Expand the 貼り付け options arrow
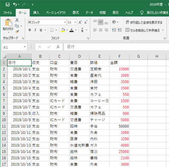Image resolution: width=169 pixels, height=167 pixels. [9, 33]
